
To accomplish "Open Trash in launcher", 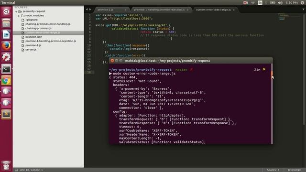I will click(x=6, y=166).
